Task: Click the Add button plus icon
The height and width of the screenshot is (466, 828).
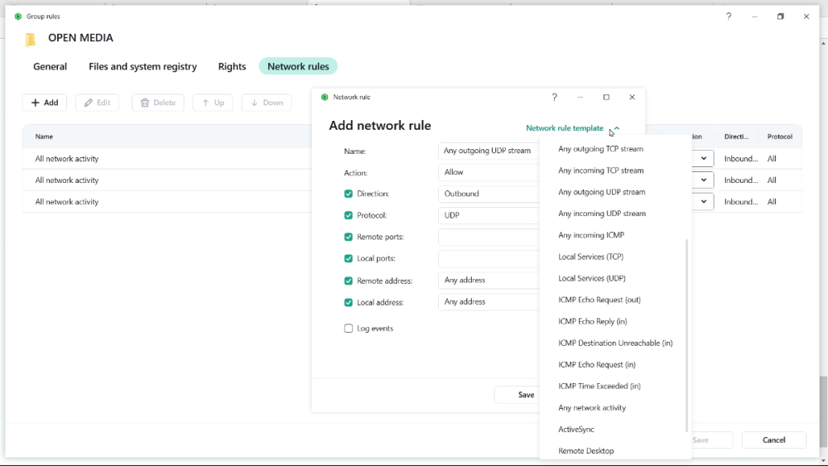Action: click(36, 103)
